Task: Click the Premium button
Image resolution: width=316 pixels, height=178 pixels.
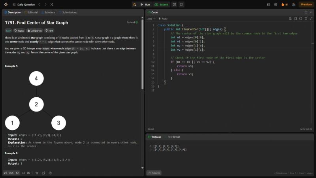Action: click(x=306, y=4)
